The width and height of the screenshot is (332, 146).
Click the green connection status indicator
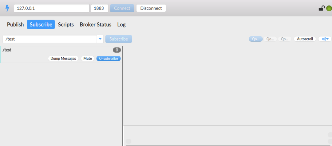point(328,8)
